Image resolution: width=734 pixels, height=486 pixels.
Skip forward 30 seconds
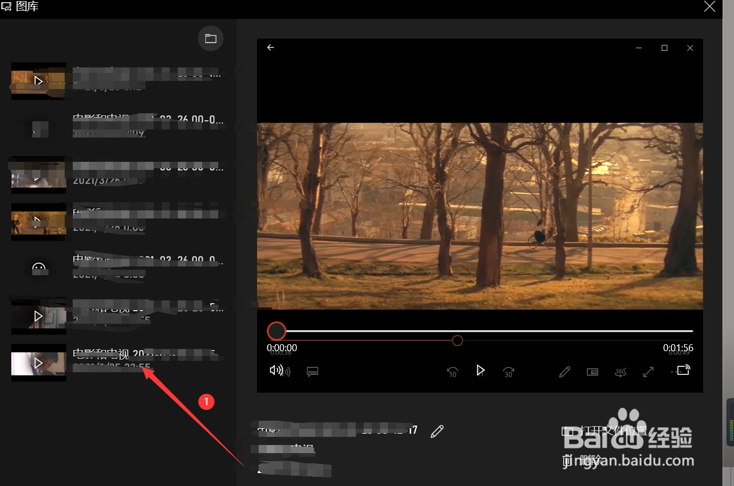[508, 371]
